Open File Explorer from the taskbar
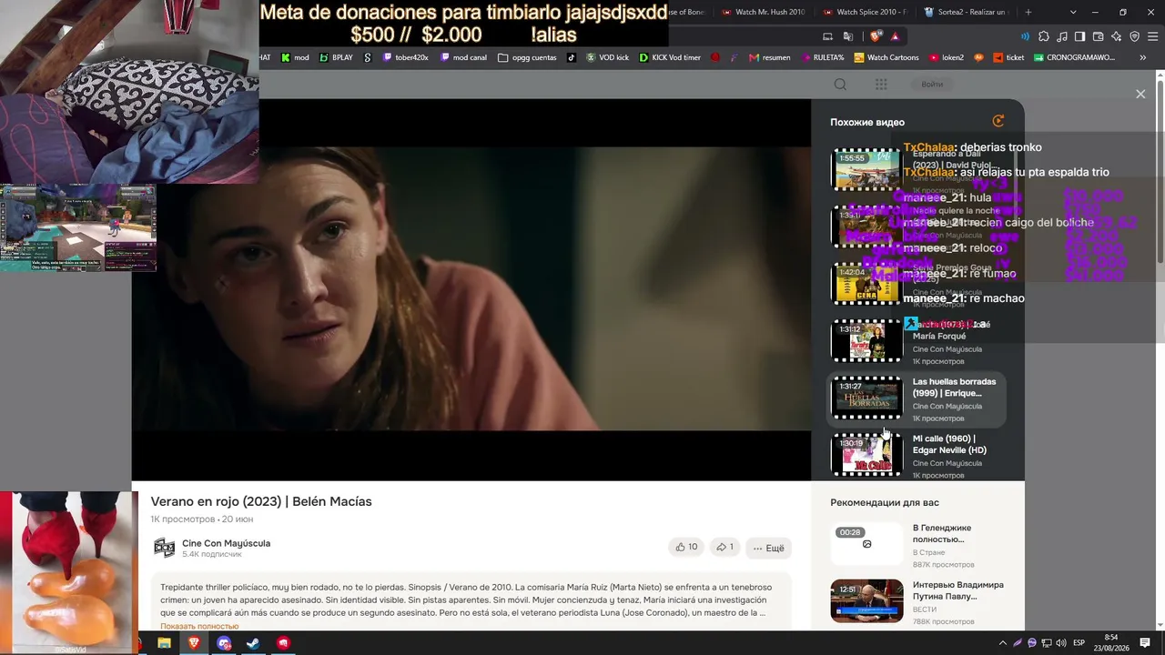 164,643
